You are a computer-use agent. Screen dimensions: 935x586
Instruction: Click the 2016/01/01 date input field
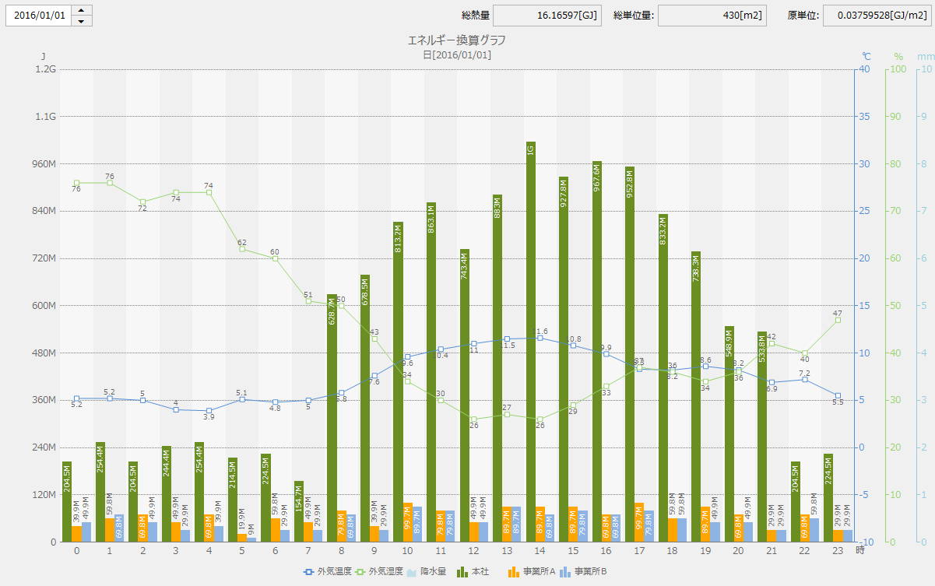tap(39, 16)
